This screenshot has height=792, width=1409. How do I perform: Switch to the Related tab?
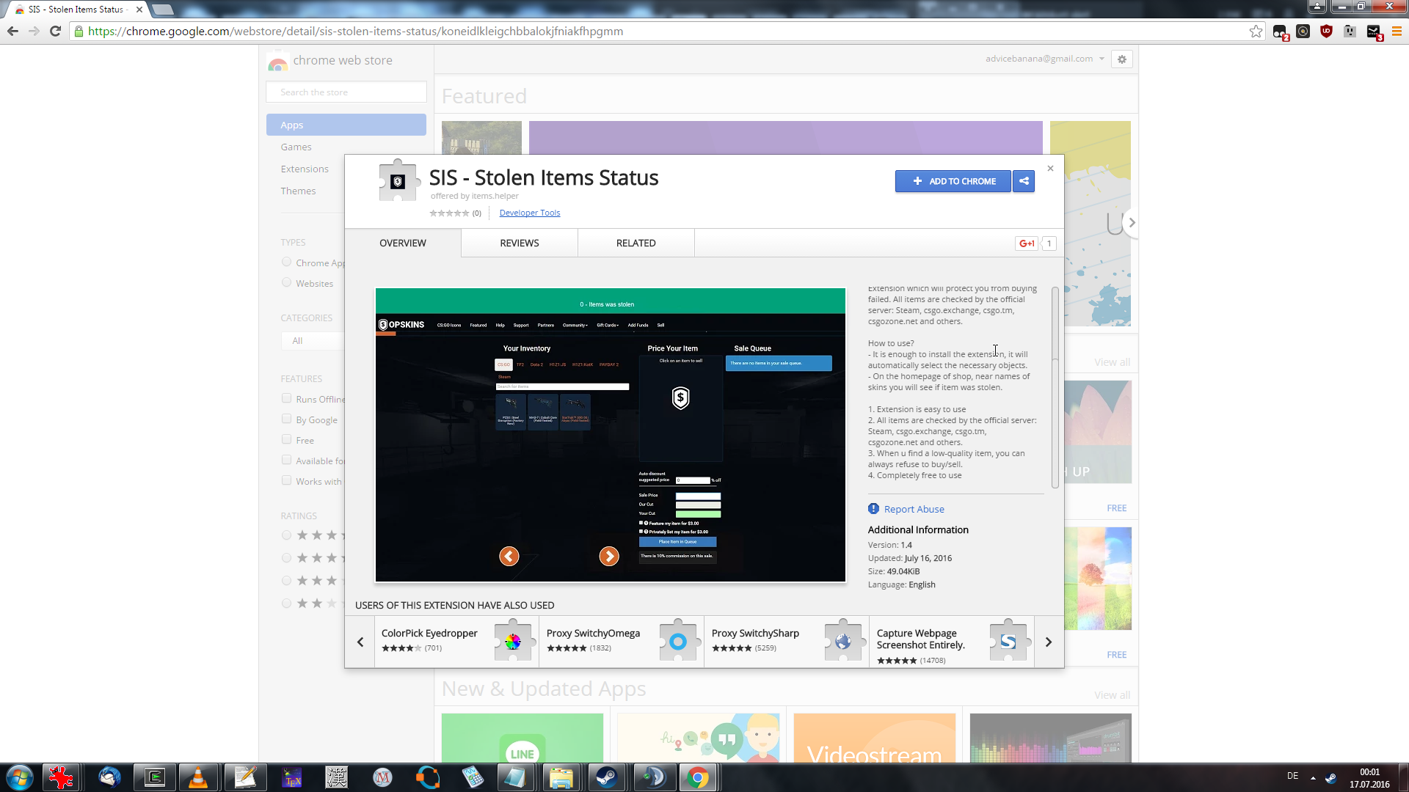(636, 243)
